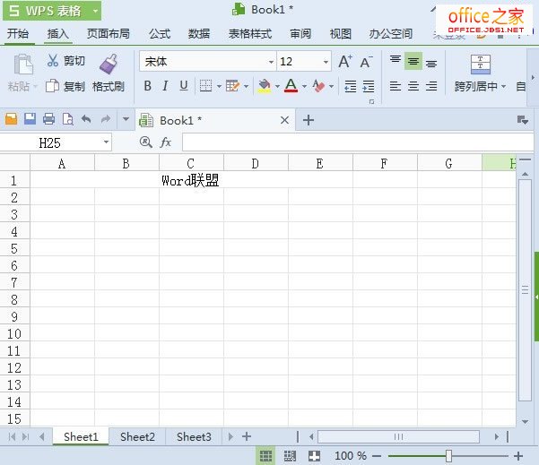Apply cell borders icon
The width and height of the screenshot is (539, 465).
coord(205,86)
